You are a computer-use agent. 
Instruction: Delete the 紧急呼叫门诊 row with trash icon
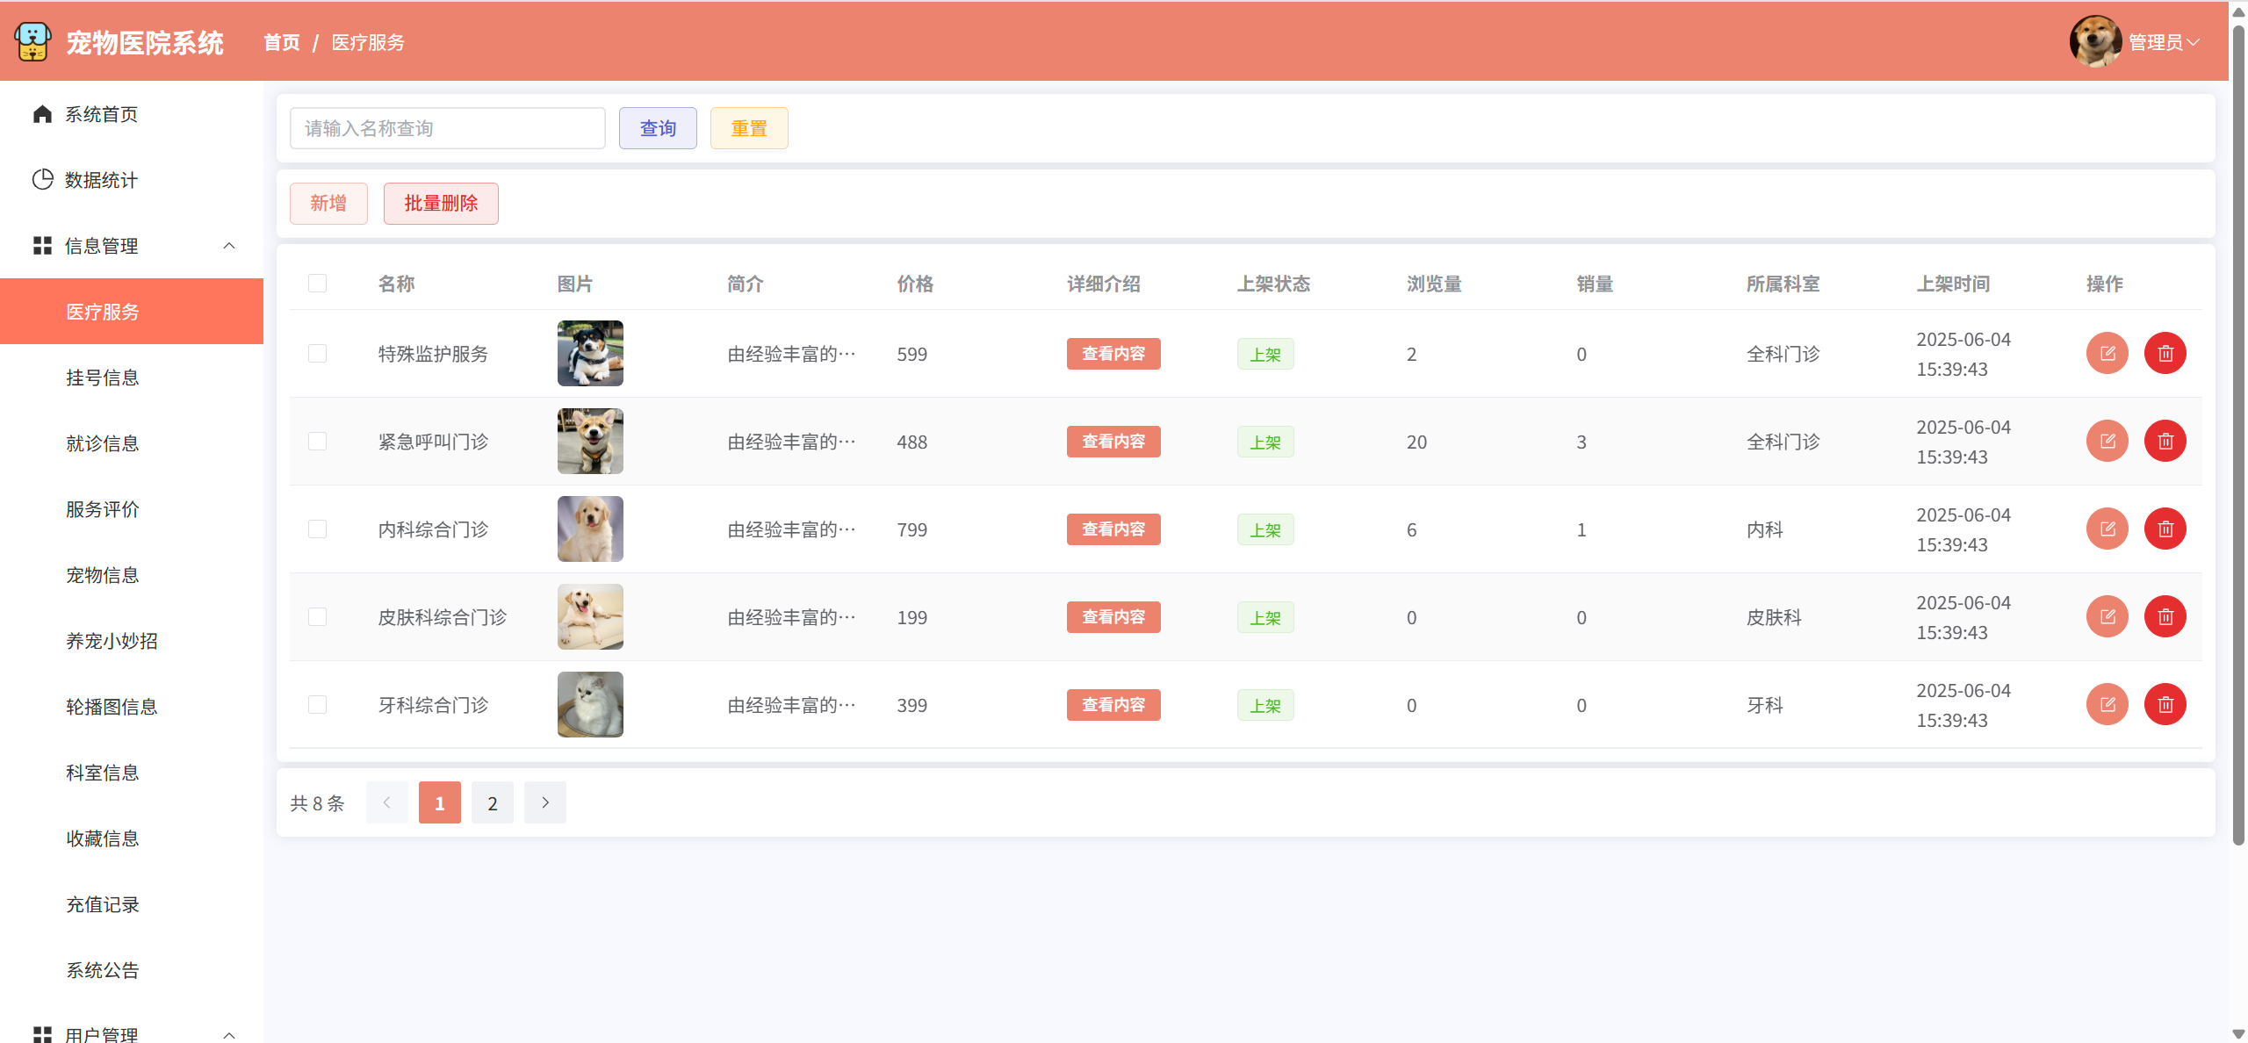2165,441
